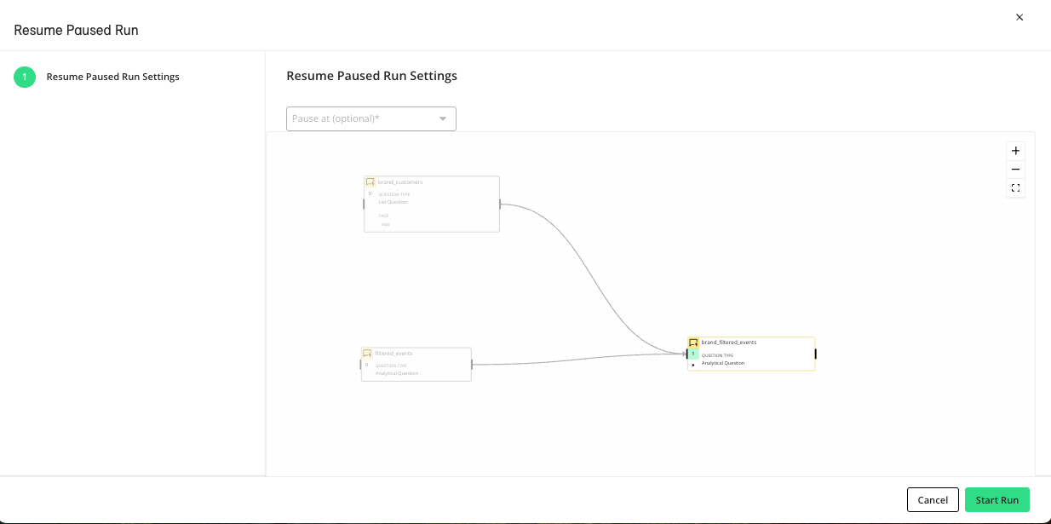Click the filtered_events node icon
Viewport: 1051px width, 524px height.
click(367, 353)
